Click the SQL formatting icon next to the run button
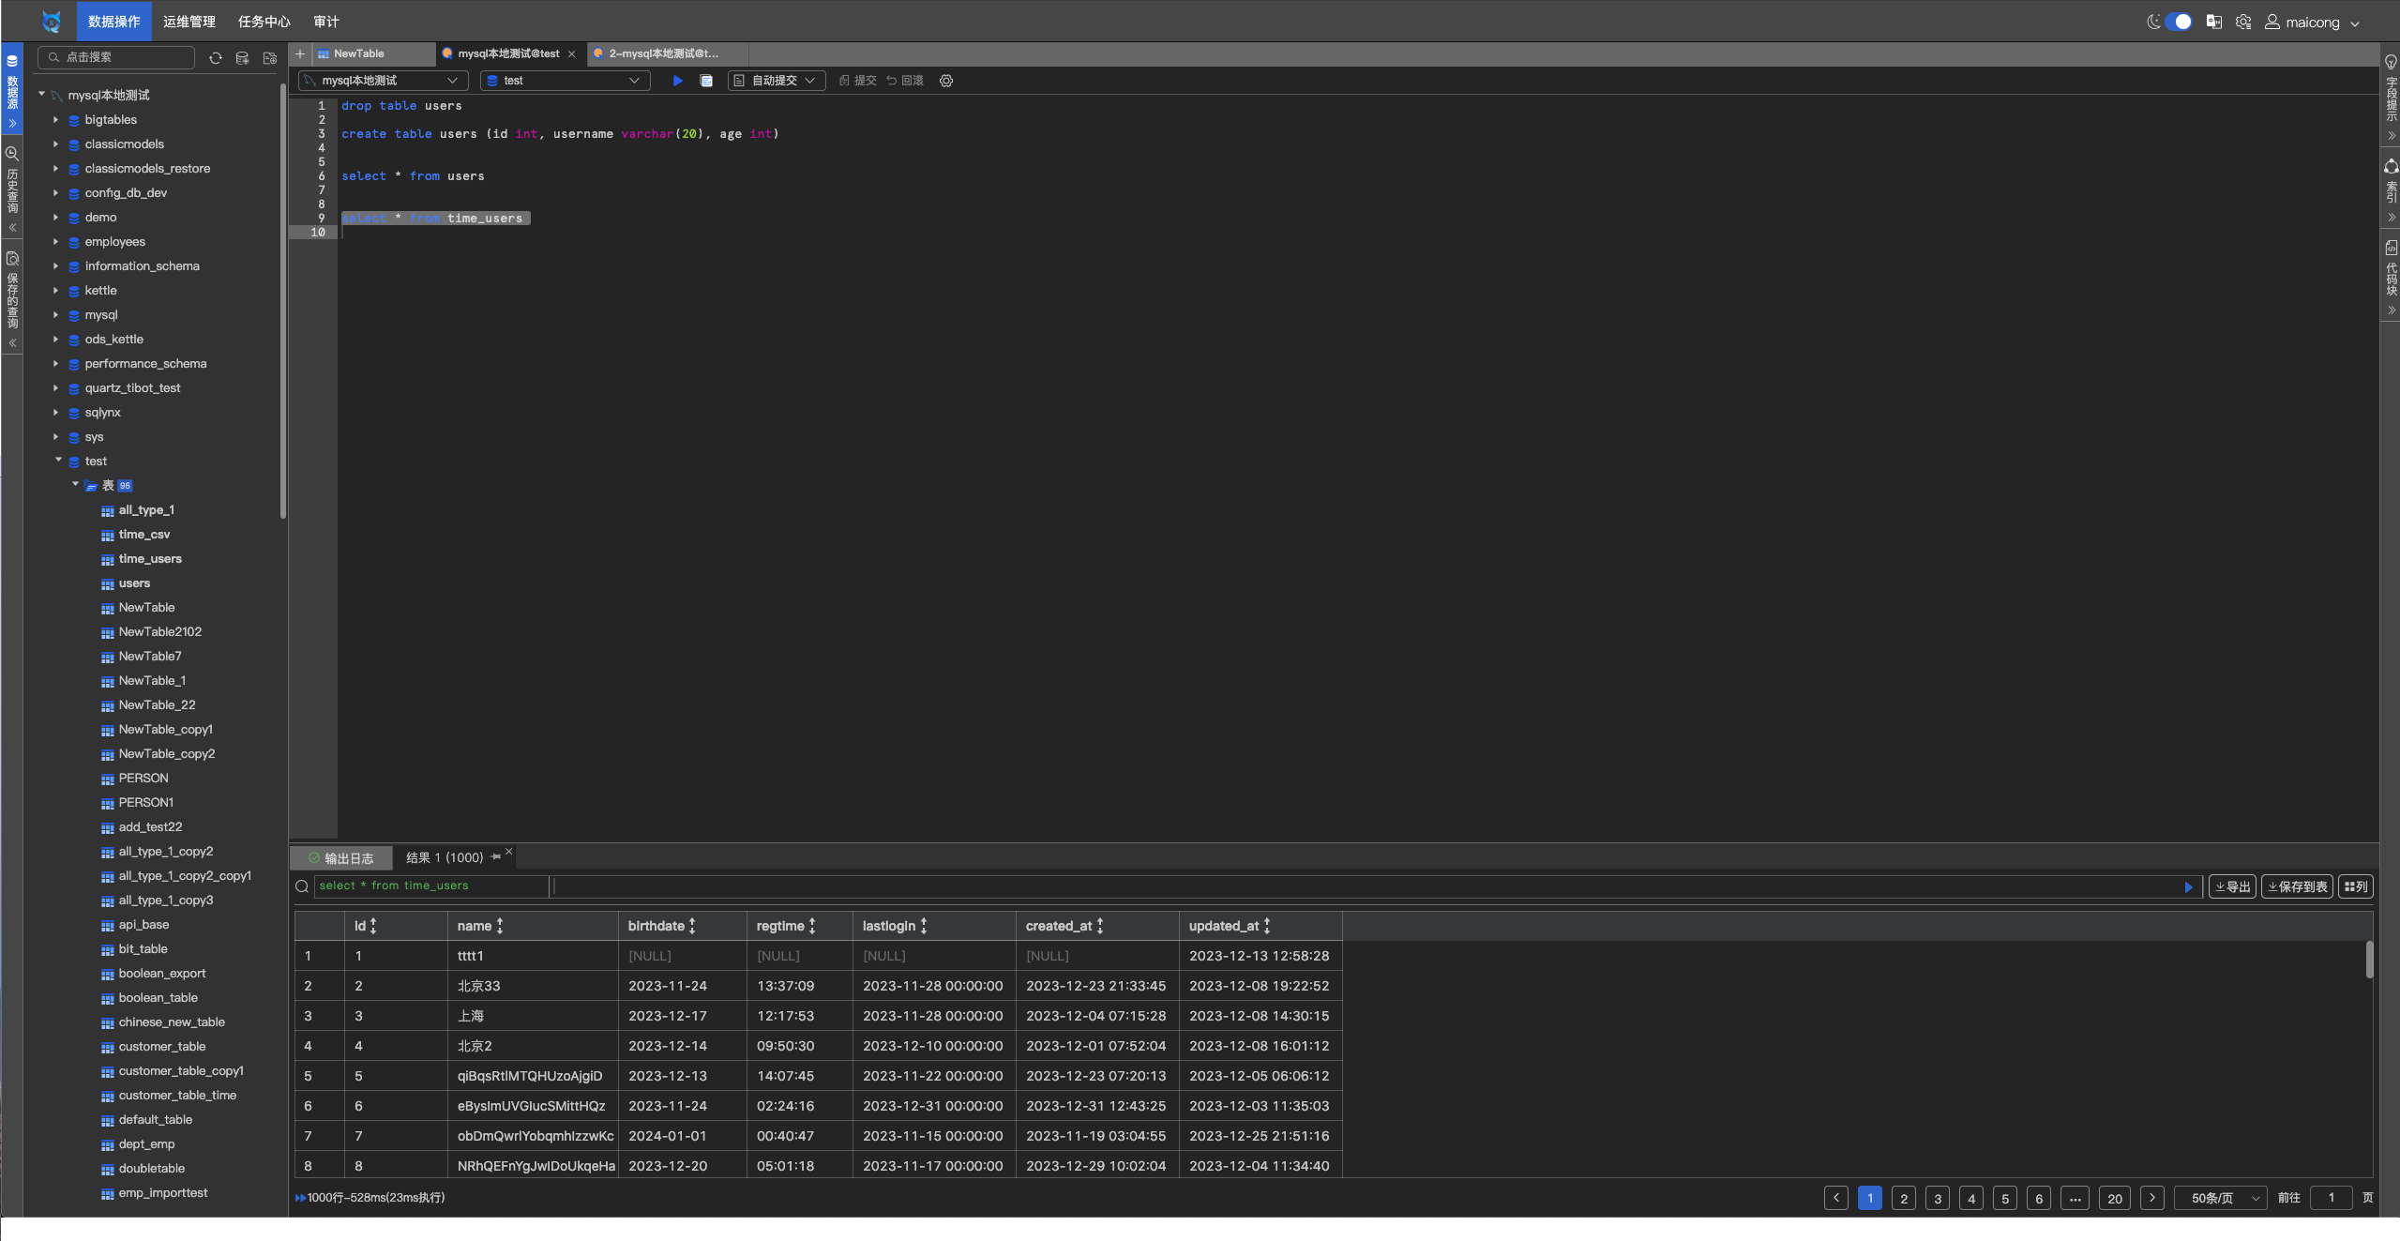Viewport: 2400px width, 1241px height. coord(706,81)
